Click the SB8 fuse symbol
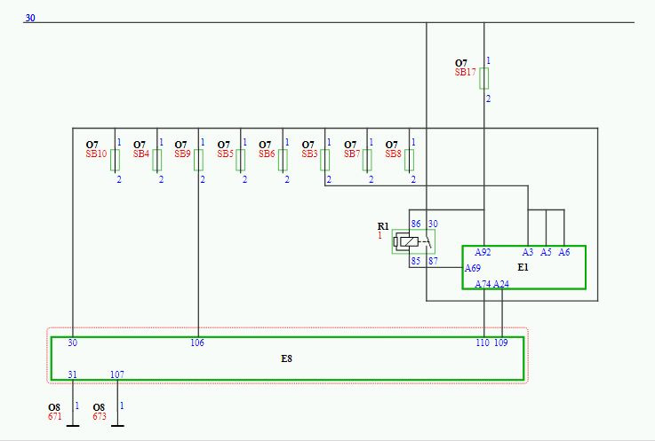655x441 pixels. tap(410, 161)
